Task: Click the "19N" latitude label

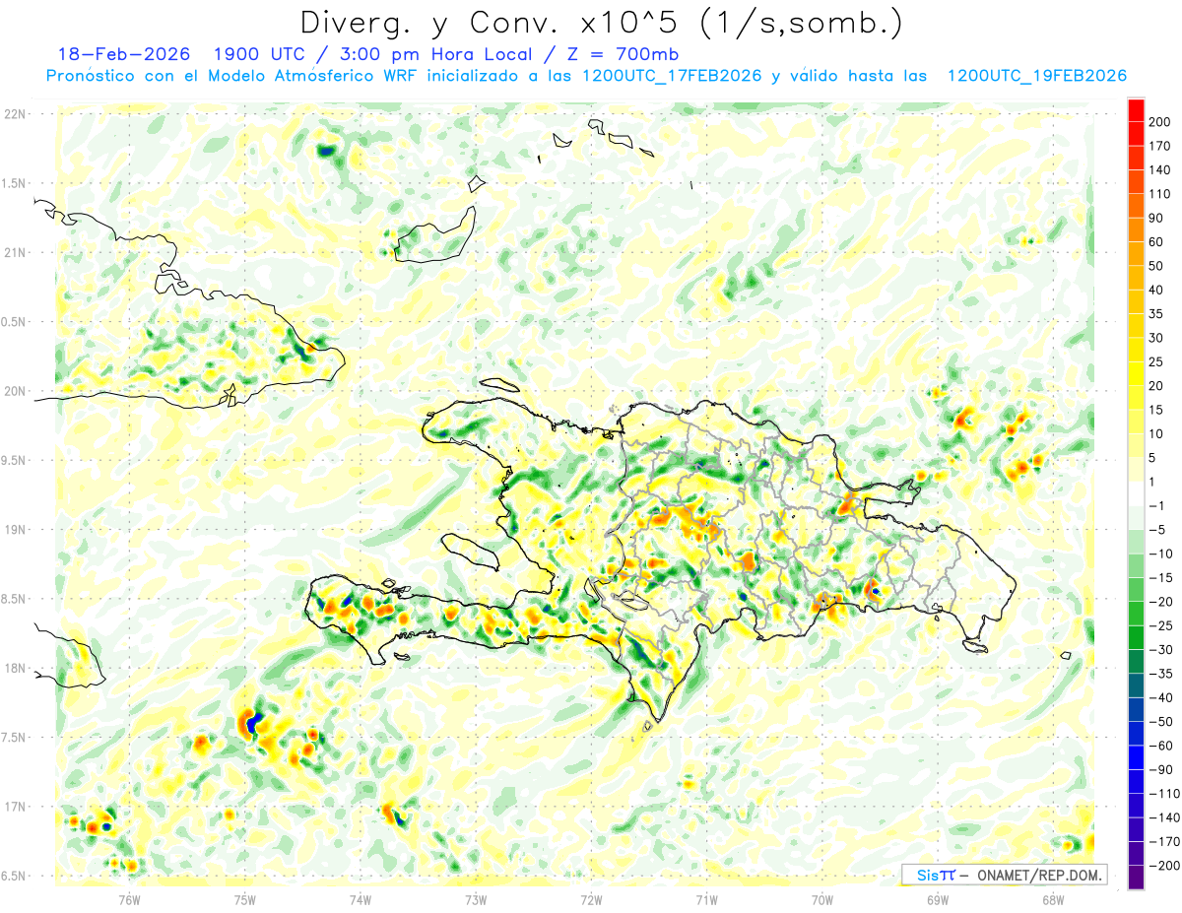Action: click(14, 529)
